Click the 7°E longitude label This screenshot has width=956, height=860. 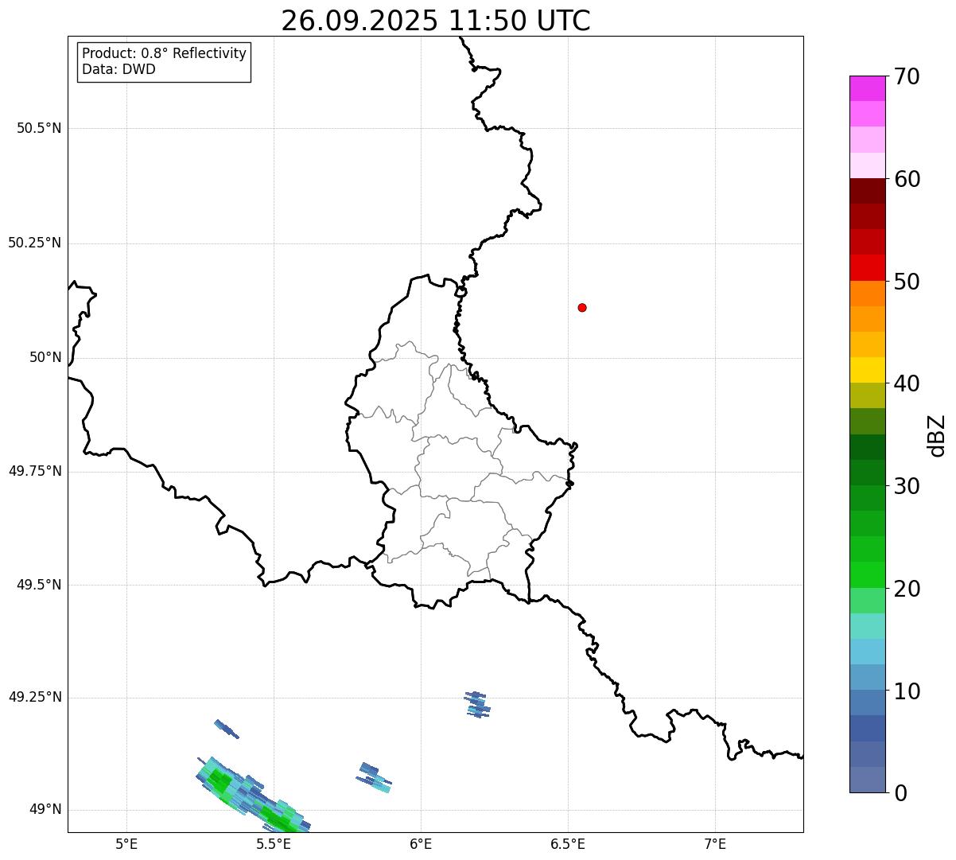(715, 843)
